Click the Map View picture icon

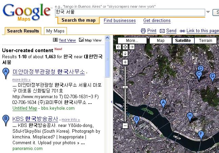click(81, 40)
